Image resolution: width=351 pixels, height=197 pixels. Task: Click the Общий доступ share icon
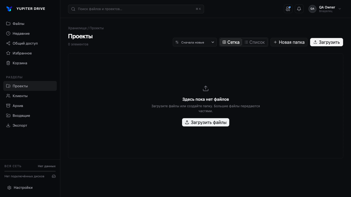click(8, 43)
